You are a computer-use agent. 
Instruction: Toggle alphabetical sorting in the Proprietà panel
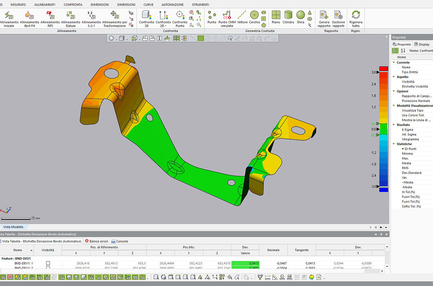tap(403, 51)
